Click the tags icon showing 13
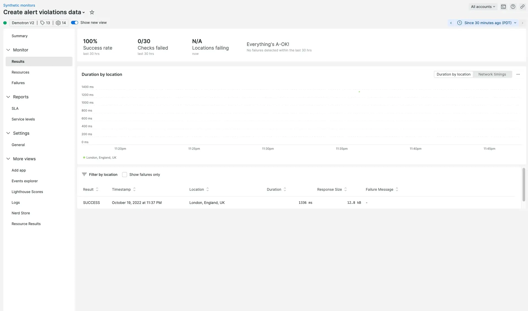This screenshot has height=311, width=528. (x=45, y=23)
